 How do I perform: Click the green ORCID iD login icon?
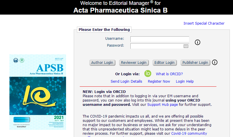click(x=148, y=74)
